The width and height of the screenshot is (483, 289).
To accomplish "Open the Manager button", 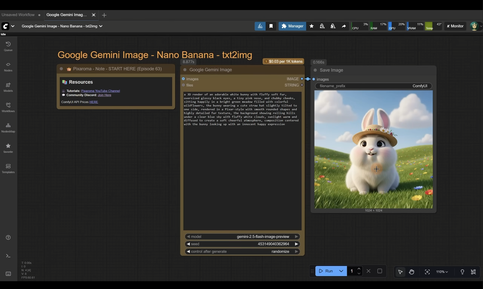I will click(292, 26).
